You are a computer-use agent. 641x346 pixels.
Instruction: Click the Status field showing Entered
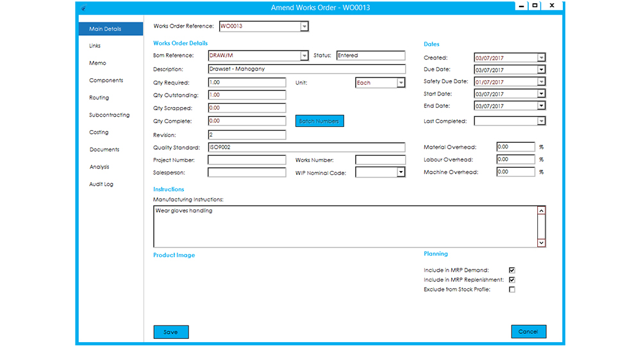(x=370, y=56)
